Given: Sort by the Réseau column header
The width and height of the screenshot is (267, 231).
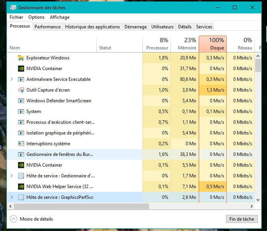Looking at the screenshot, I should [241, 44].
